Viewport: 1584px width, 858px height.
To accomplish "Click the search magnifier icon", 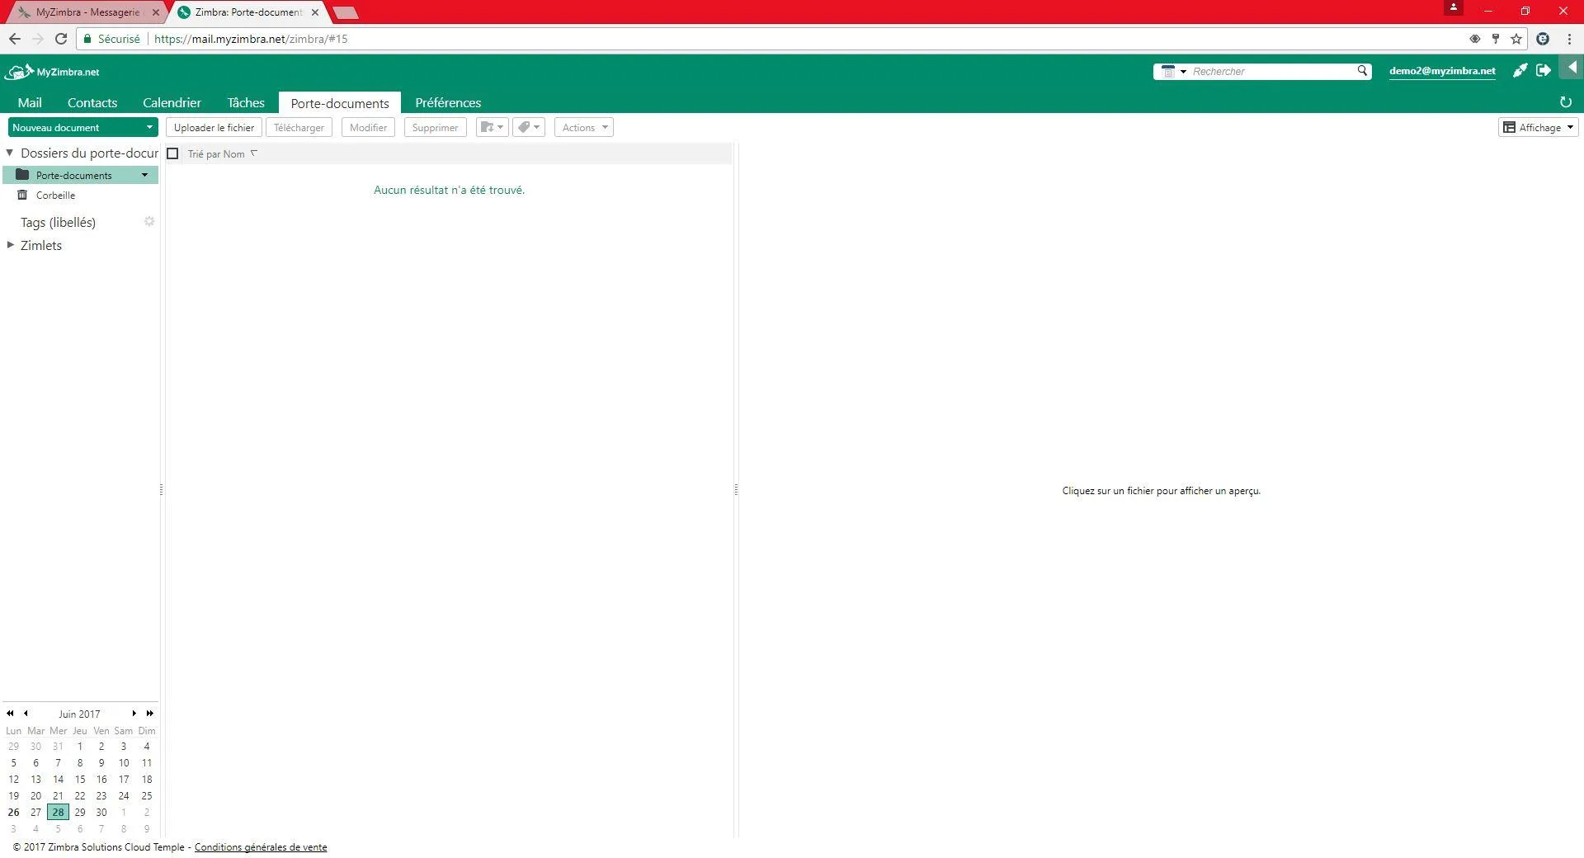I will tap(1362, 71).
